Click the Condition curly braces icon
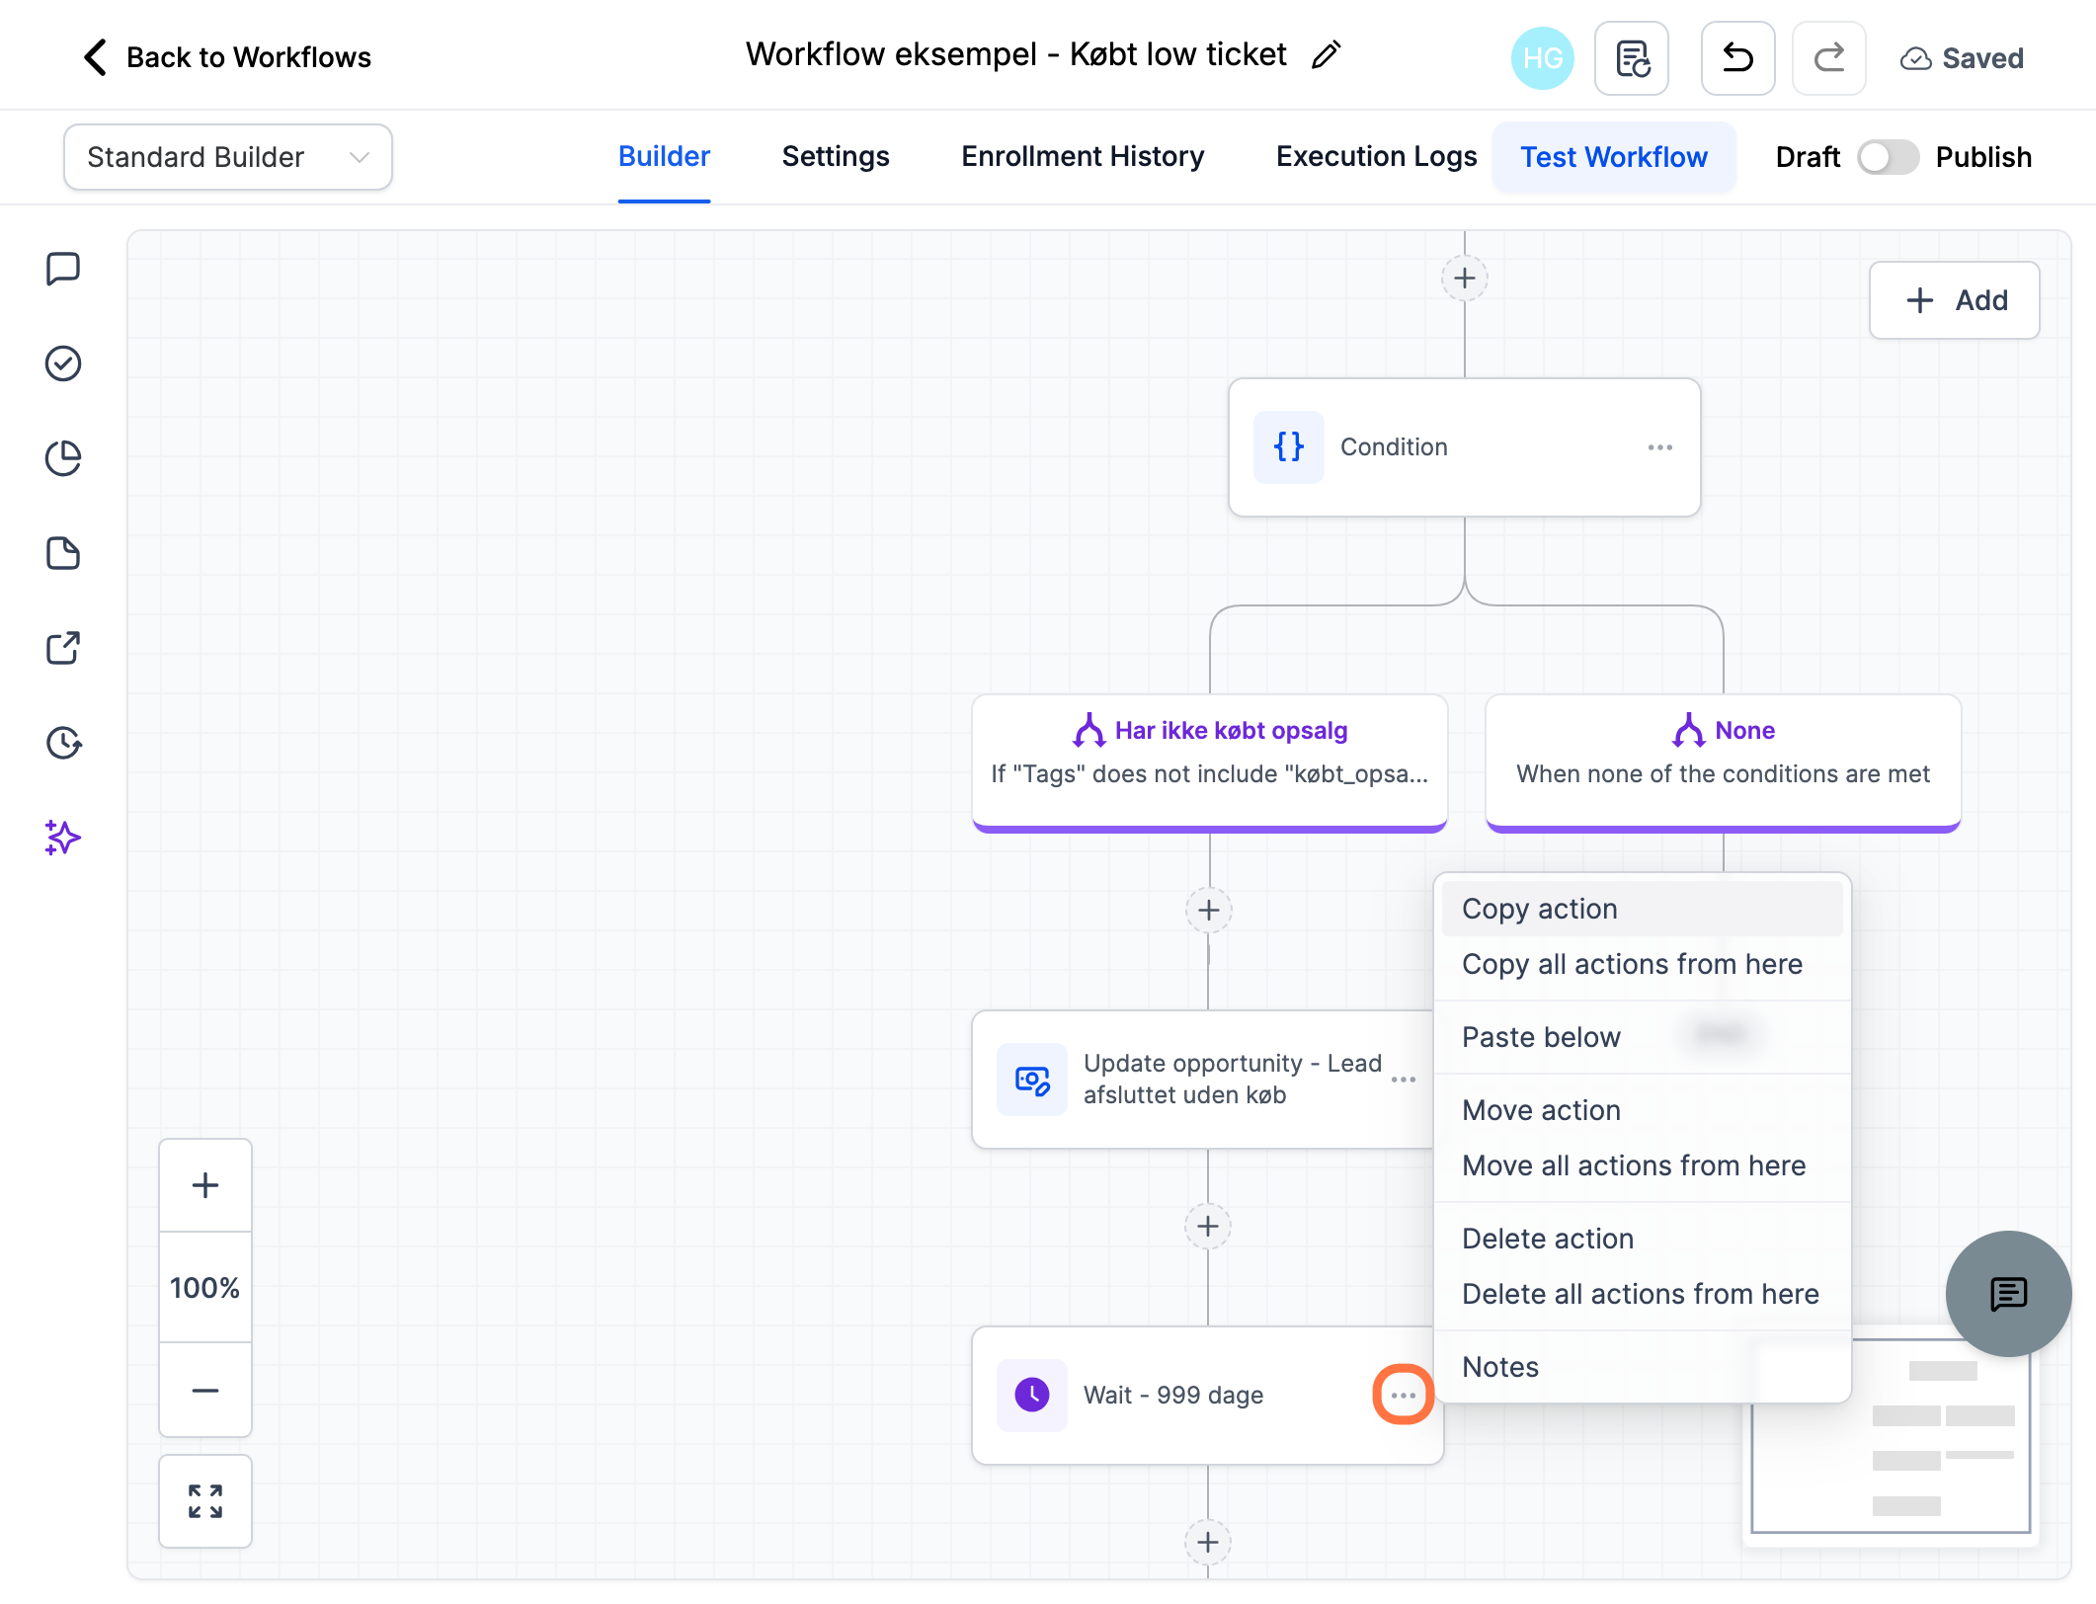Image resolution: width=2096 pixels, height=1604 pixels. (1289, 447)
